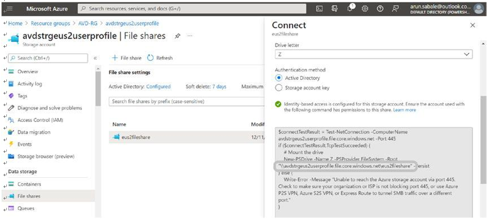Open the Learn more link
Image resolution: width=489 pixels, height=221 pixels.
405,110
